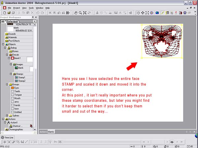Click the Balrog model icon
This screenshot has width=198, height=148.
10,48
